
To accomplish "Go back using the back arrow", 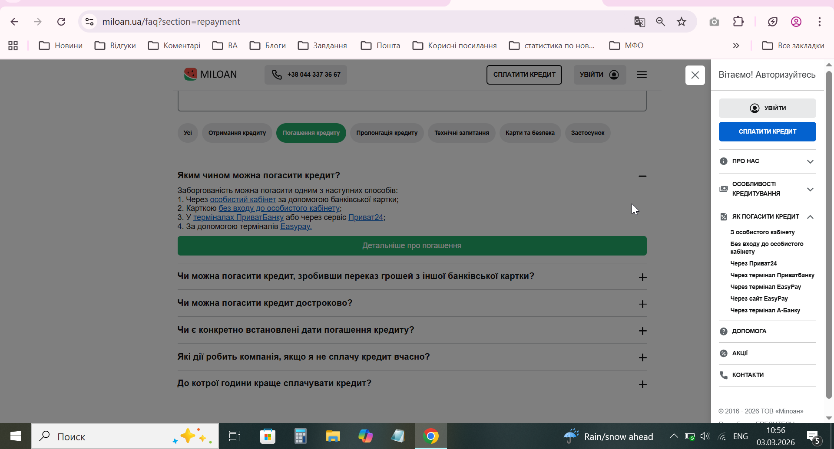I will click(x=14, y=22).
